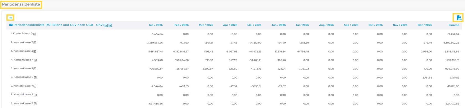The width and height of the screenshot is (465, 108).
Task: Click the value -8.027,85 in Apr column
Action: (x=231, y=51)
